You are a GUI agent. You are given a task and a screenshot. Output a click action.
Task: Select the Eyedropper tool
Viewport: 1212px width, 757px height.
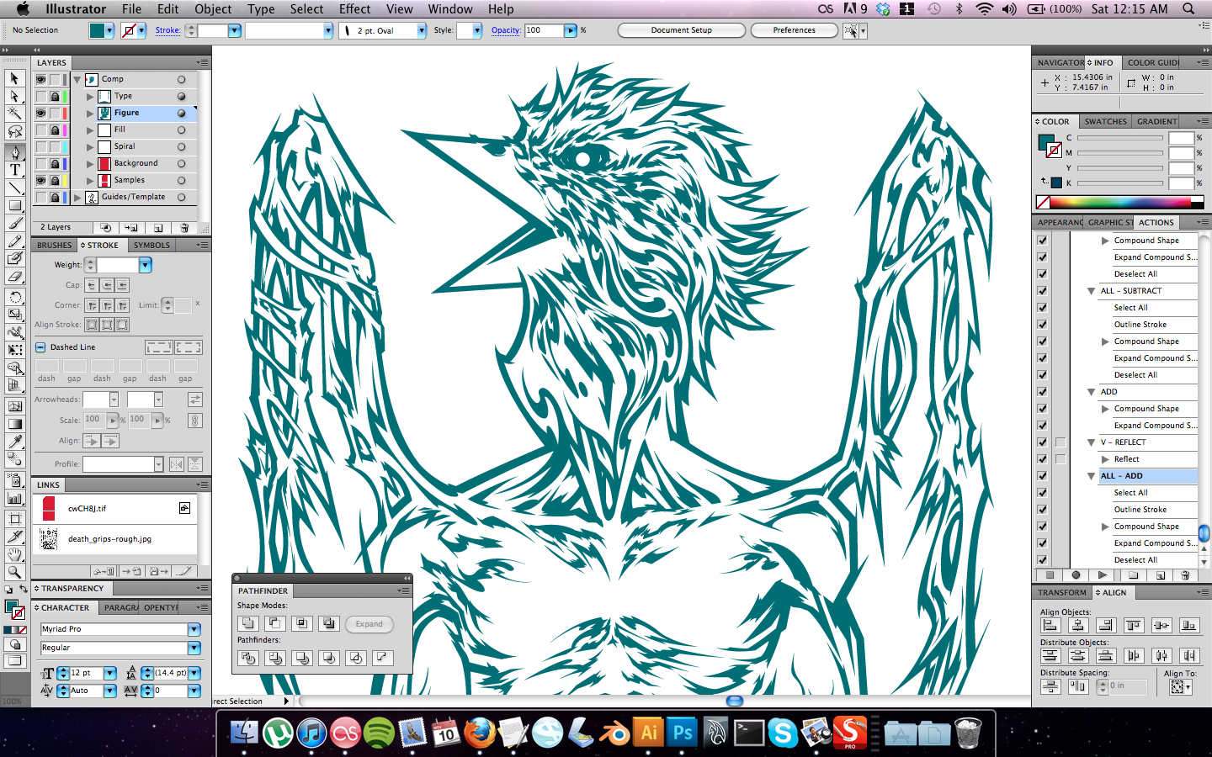[14, 442]
